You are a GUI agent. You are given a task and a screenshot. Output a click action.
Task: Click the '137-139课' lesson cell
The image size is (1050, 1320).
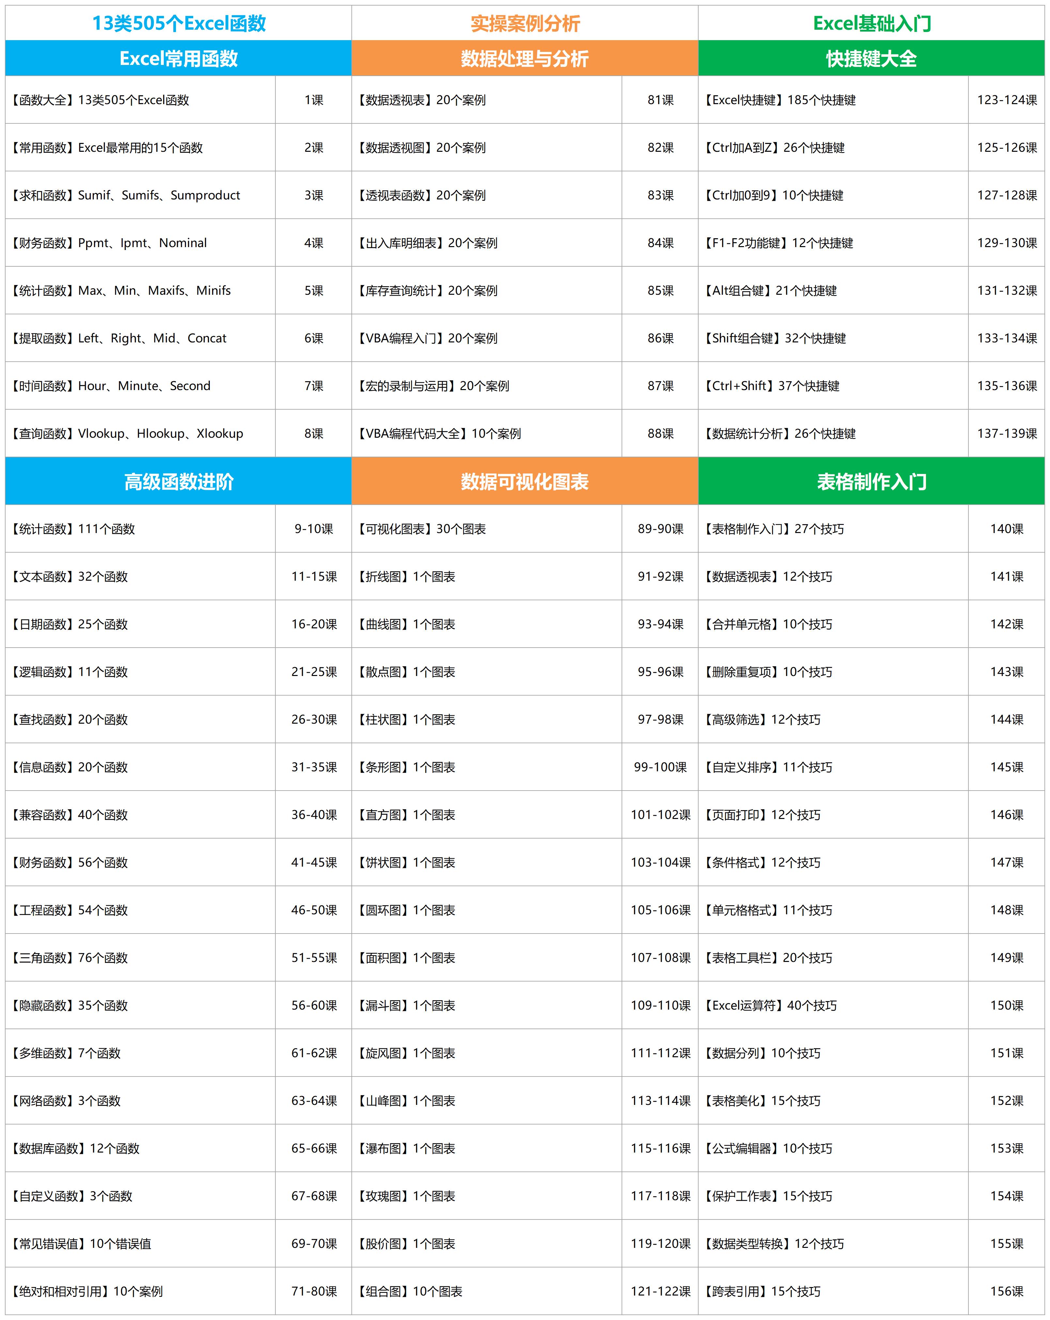1007,433
